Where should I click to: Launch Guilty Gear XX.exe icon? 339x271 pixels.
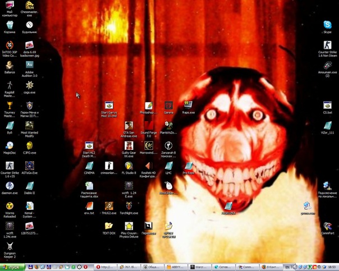(129, 150)
